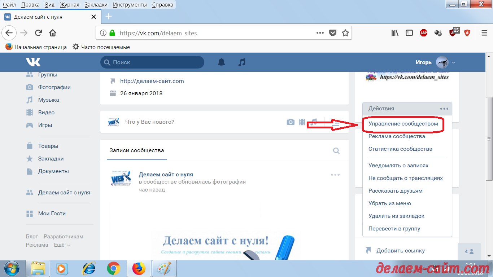Image resolution: width=493 pixels, height=277 pixels.
Task: Save page to Pocket icon
Action: tap(333, 33)
